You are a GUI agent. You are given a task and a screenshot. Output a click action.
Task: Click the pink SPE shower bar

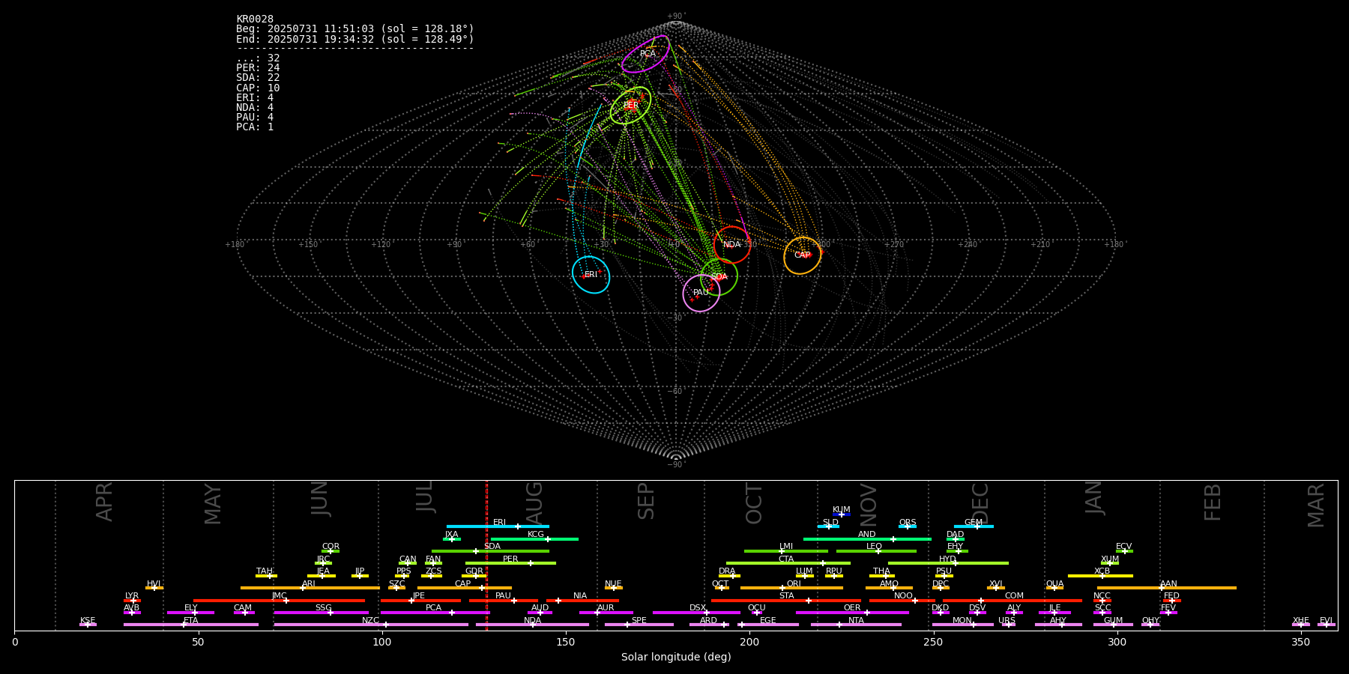(x=639, y=625)
